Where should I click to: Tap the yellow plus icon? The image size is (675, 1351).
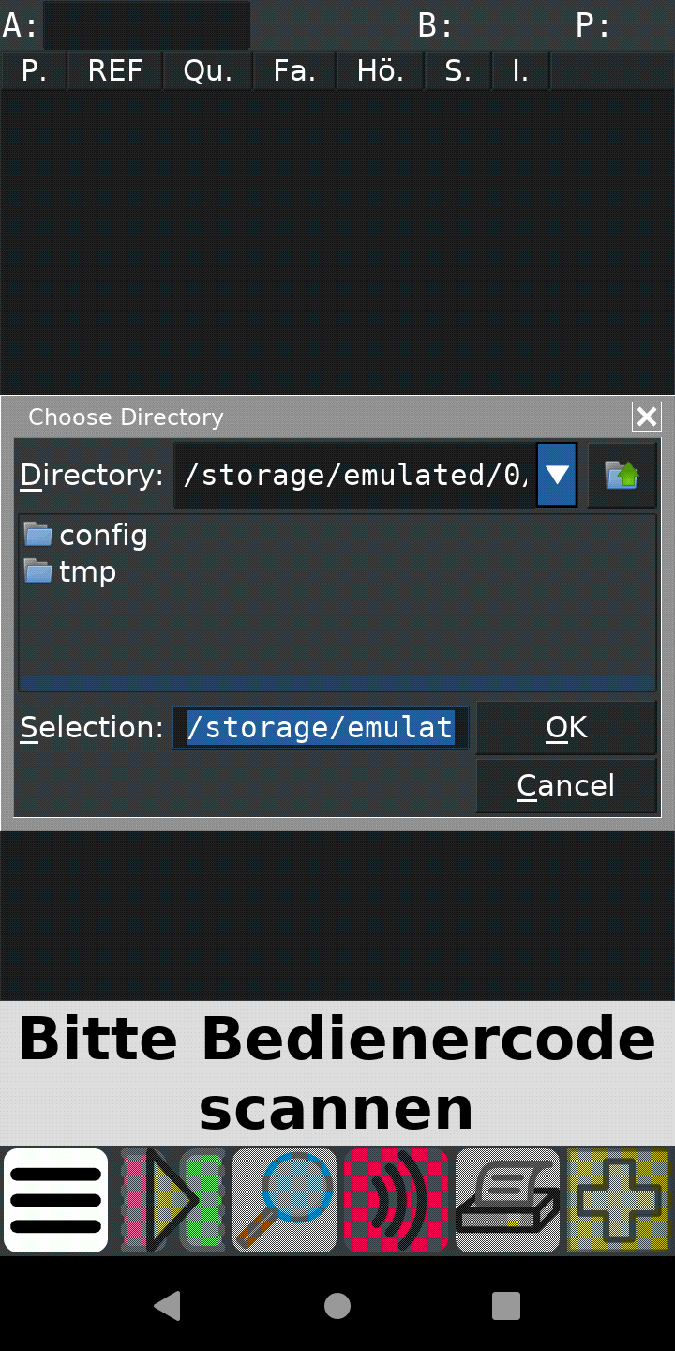point(621,1200)
